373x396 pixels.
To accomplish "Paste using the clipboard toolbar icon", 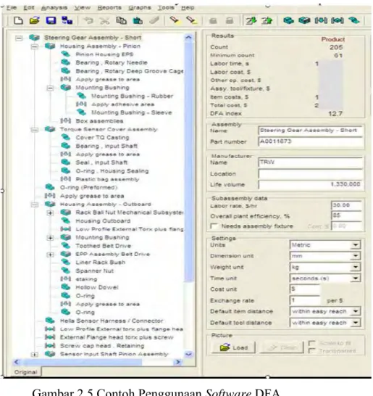I will tap(138, 20).
